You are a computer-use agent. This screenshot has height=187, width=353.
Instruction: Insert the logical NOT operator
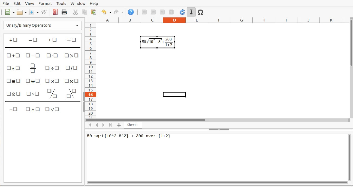[13, 109]
